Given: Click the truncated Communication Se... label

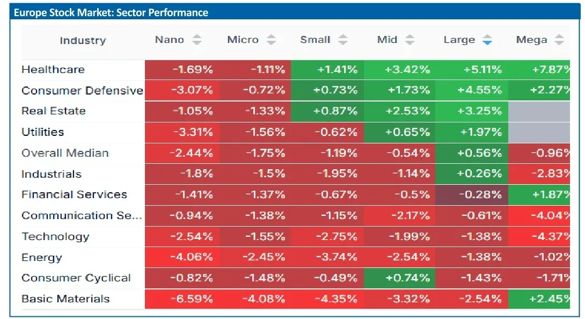Looking at the screenshot, I should point(82,215).
